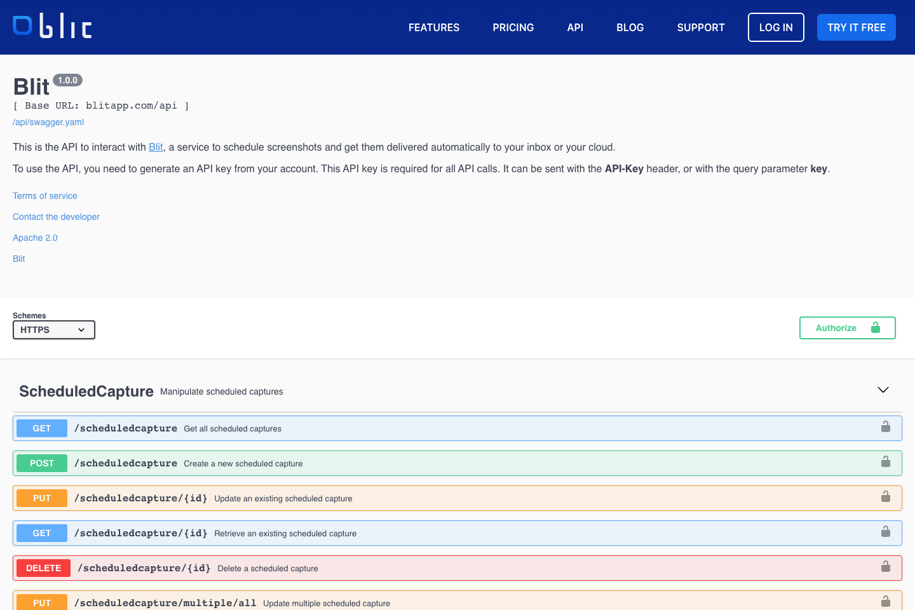This screenshot has height=610, width=915.
Task: Click the LOG IN button
Action: [776, 27]
